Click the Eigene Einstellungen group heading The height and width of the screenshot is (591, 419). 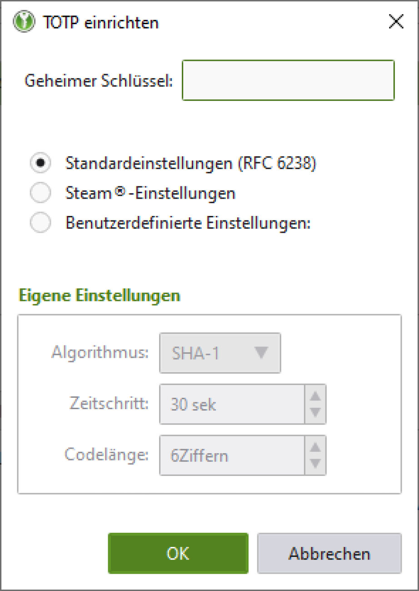pos(99,295)
